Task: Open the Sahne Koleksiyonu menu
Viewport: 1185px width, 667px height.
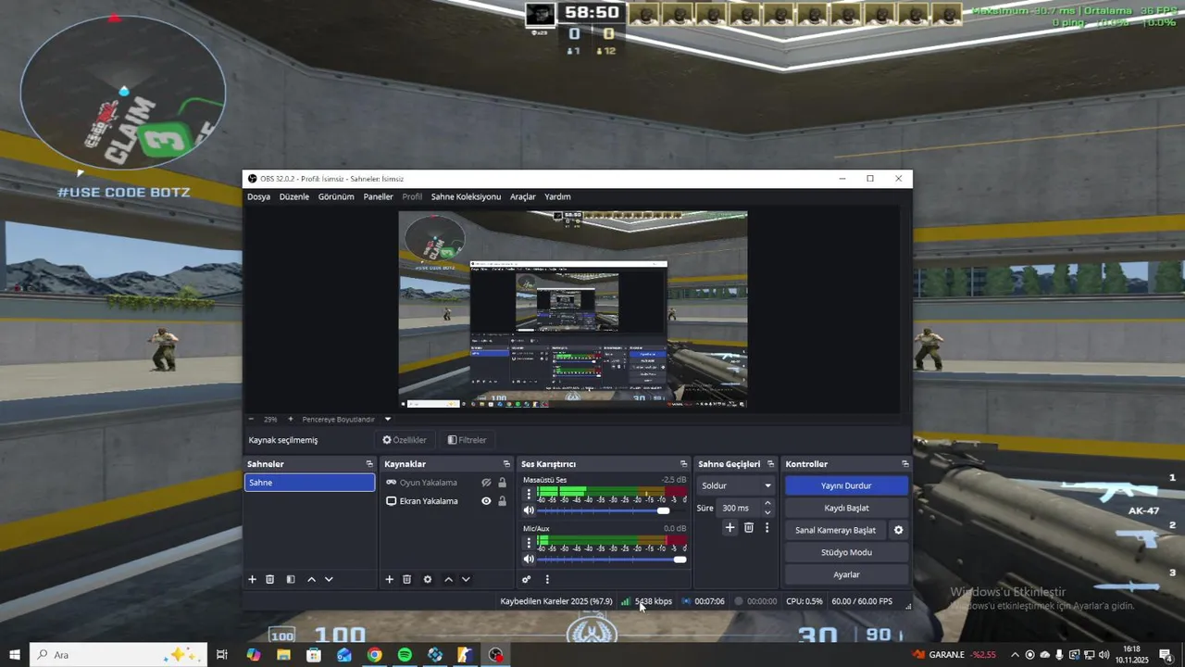Action: tap(466, 196)
